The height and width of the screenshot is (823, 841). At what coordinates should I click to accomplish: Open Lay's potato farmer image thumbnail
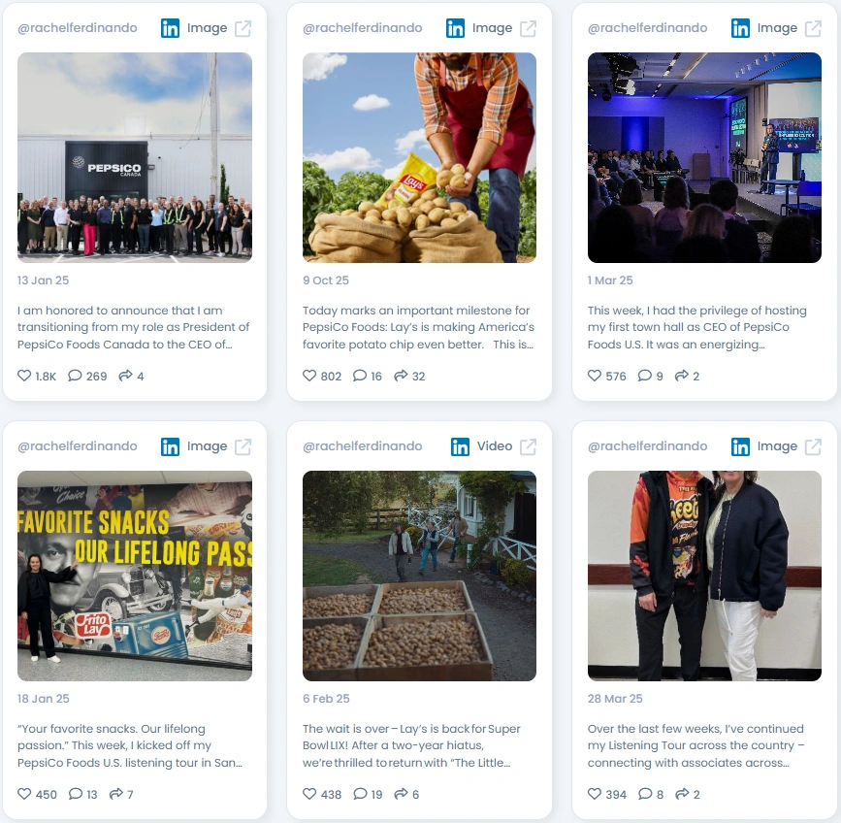point(419,157)
